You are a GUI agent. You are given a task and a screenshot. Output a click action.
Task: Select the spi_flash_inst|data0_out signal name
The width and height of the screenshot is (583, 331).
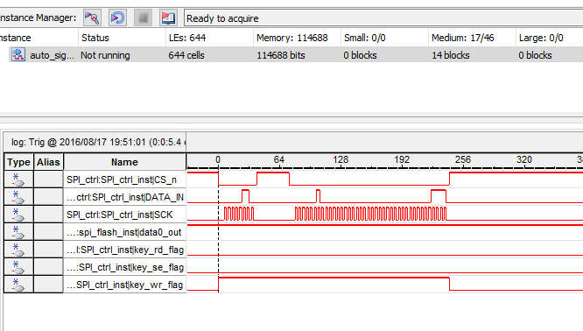pos(124,232)
